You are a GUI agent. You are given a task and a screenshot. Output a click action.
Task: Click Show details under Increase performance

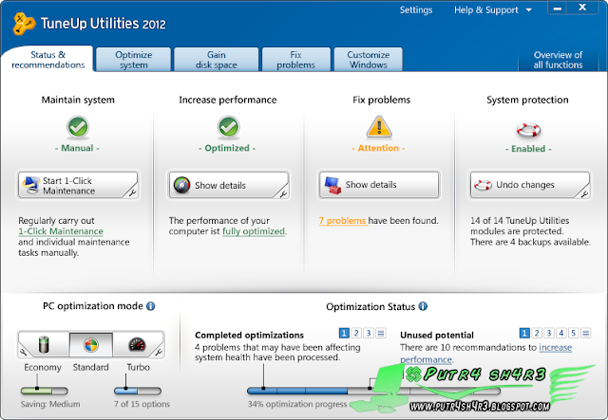tap(228, 185)
